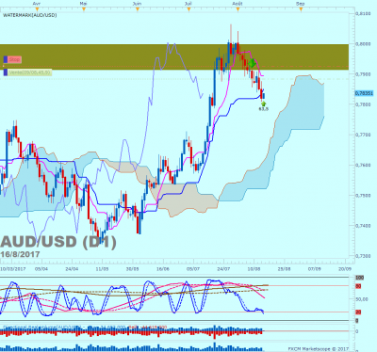Click the orange Juil month marker

point(188,9)
